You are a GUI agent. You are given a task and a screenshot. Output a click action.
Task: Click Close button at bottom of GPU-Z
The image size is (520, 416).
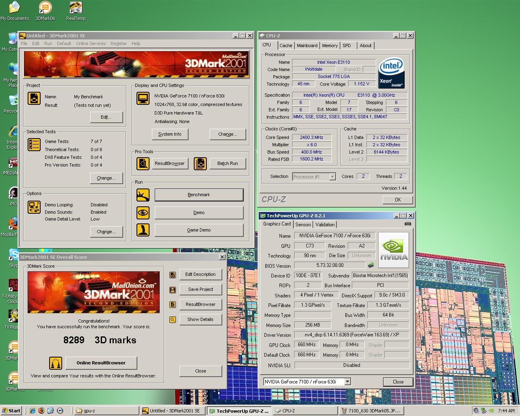(398, 382)
